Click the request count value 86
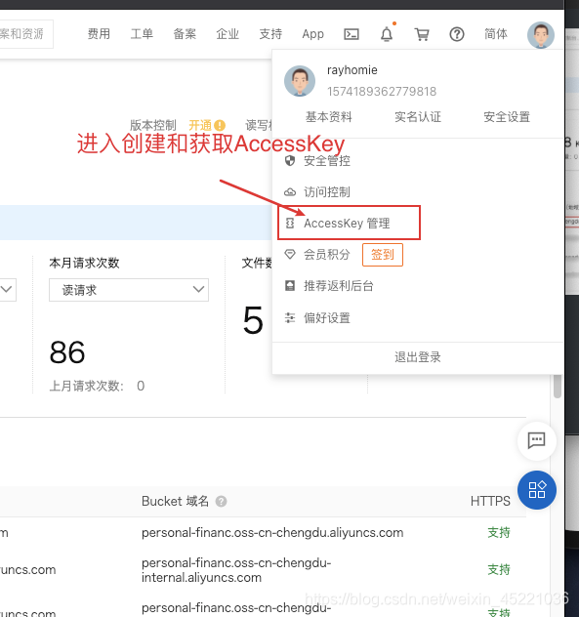Viewport: 579px width, 617px height. 67,352
